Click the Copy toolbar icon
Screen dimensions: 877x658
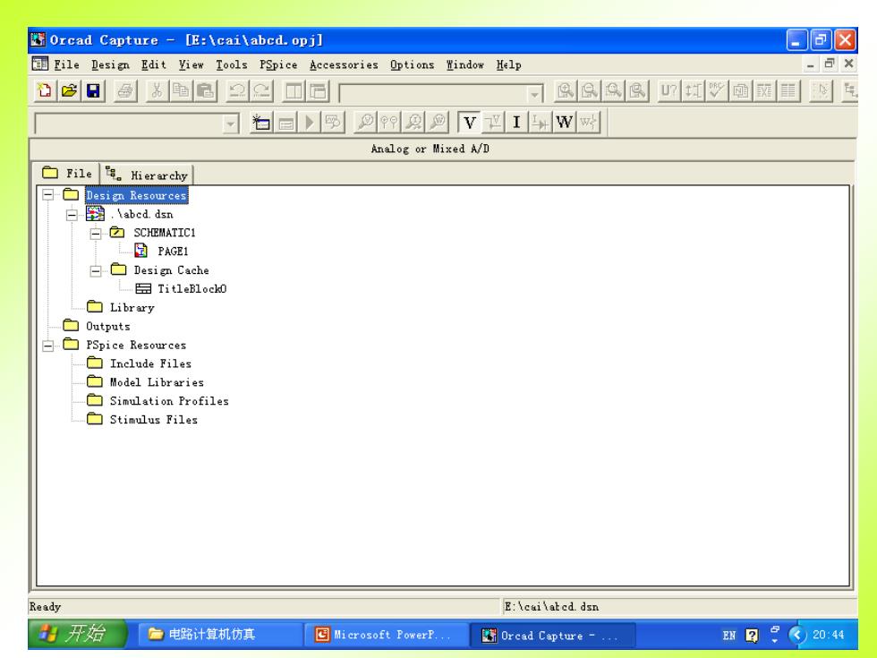point(181,90)
